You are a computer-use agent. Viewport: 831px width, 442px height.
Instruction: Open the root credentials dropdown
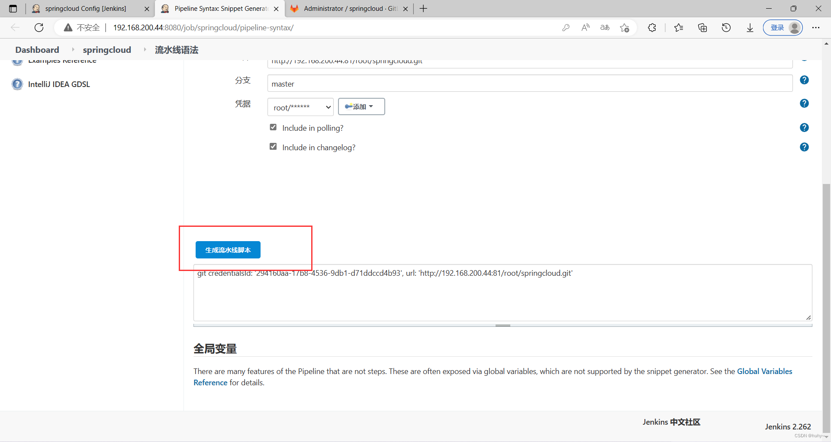(x=300, y=107)
